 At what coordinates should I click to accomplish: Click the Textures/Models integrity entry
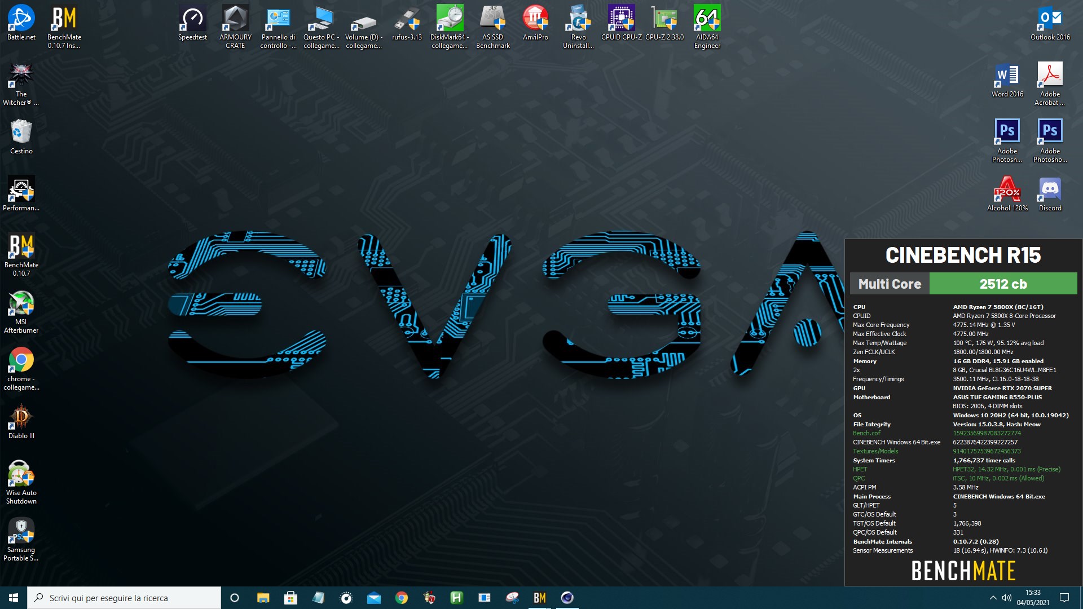coord(875,451)
